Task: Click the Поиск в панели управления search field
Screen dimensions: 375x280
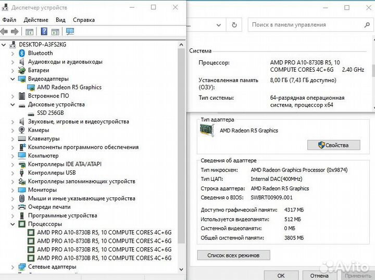Action: [305, 24]
